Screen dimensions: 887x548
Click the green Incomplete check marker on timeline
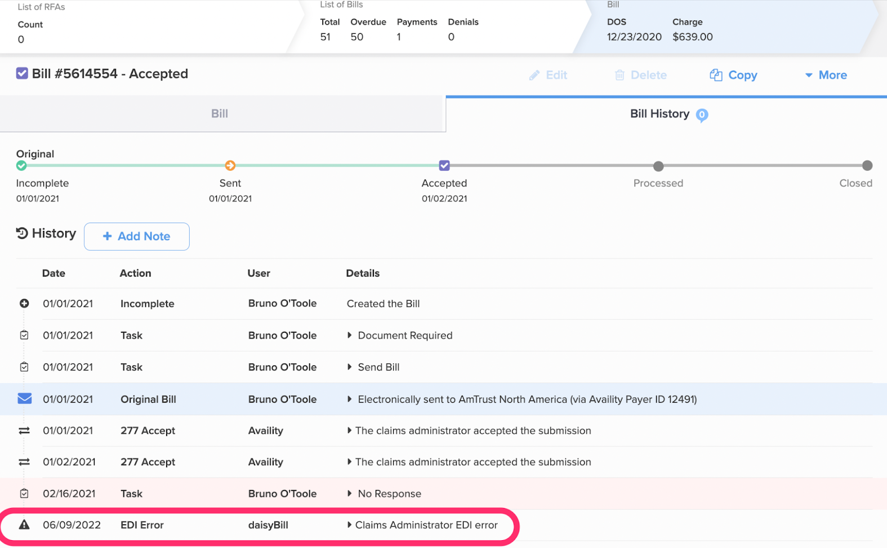tap(21, 166)
